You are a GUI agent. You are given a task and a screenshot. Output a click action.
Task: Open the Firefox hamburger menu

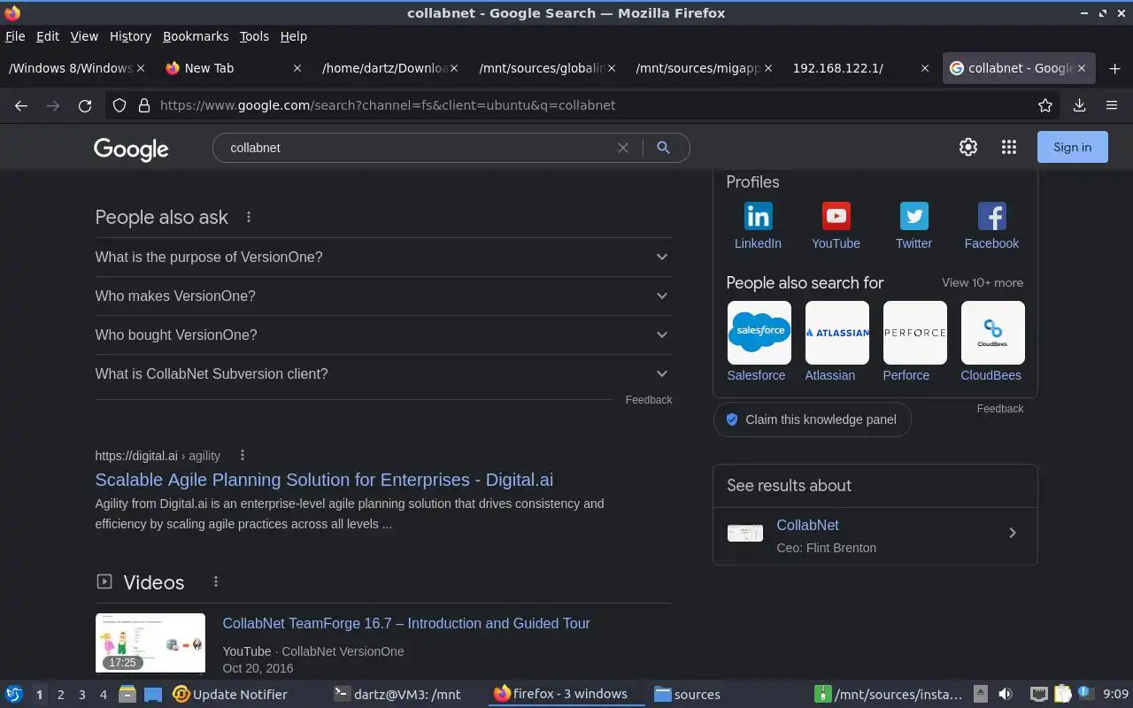(1112, 105)
